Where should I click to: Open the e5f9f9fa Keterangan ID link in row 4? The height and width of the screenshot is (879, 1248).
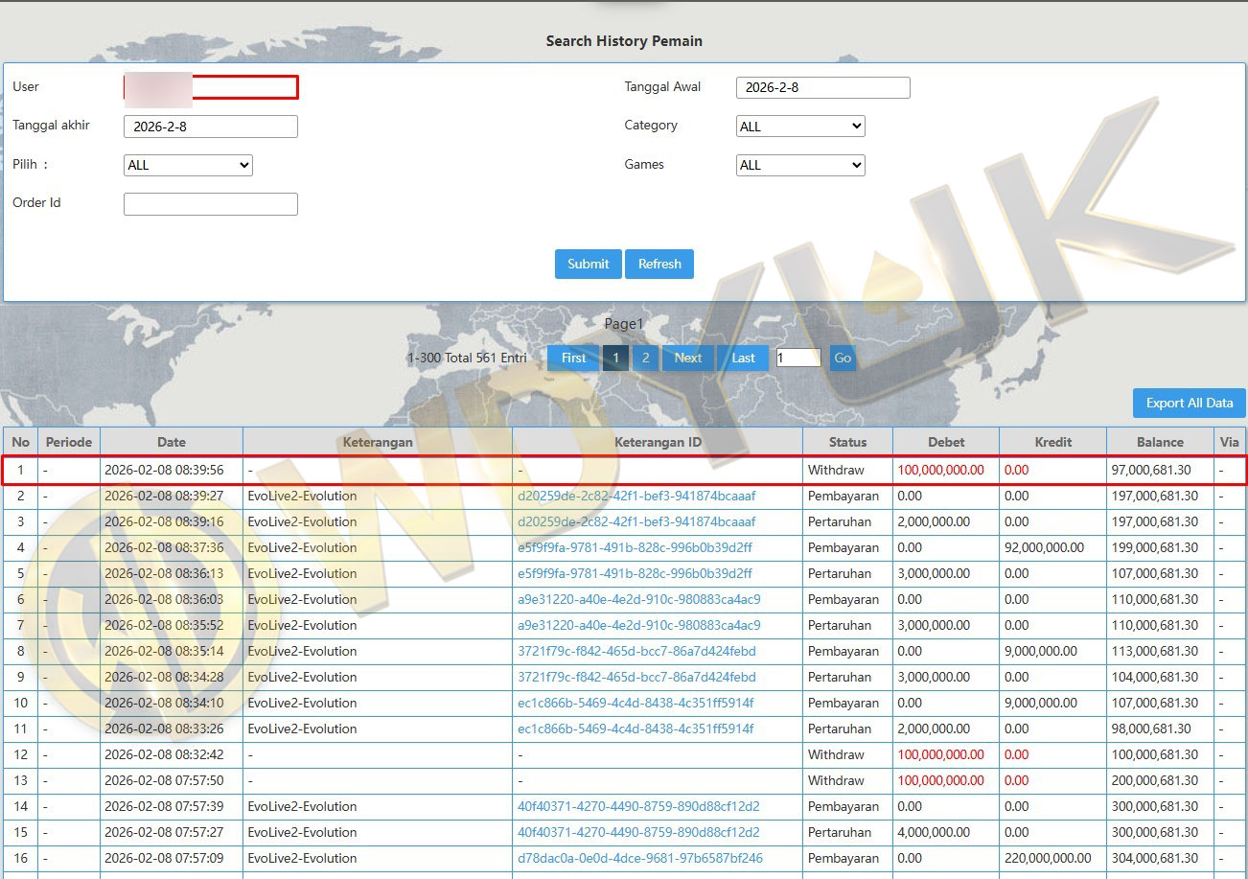pyautogui.click(x=635, y=547)
